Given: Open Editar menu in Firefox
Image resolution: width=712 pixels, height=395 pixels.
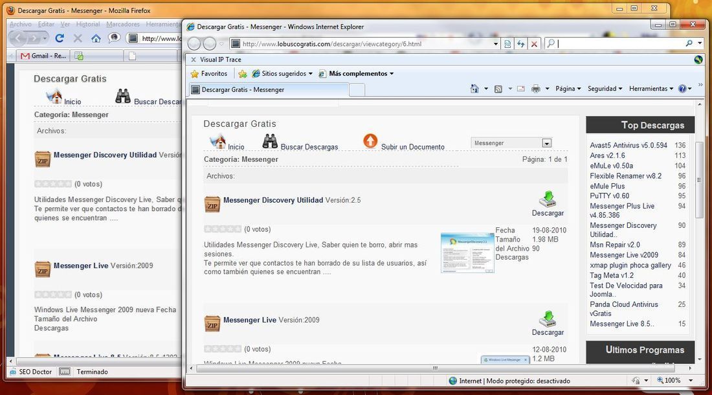Looking at the screenshot, I should coord(46,24).
